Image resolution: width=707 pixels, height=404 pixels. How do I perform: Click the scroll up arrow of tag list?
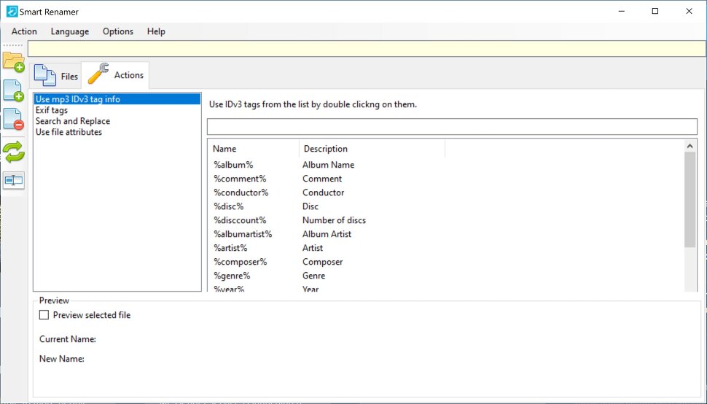(x=690, y=146)
